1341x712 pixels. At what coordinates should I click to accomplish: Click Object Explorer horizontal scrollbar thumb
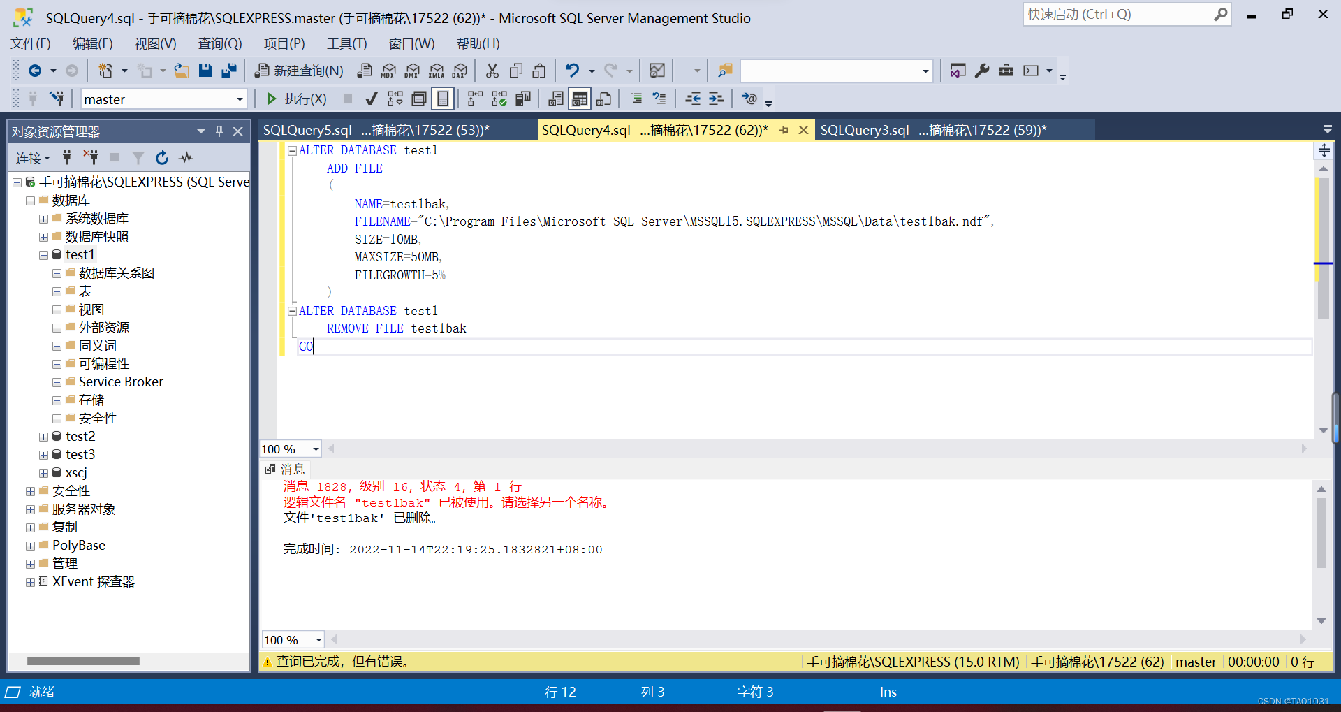pyautogui.click(x=83, y=661)
